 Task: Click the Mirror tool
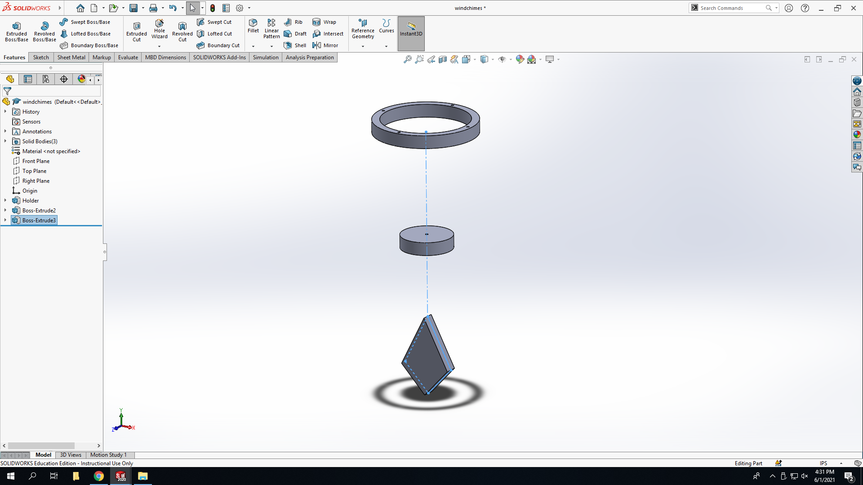325,45
